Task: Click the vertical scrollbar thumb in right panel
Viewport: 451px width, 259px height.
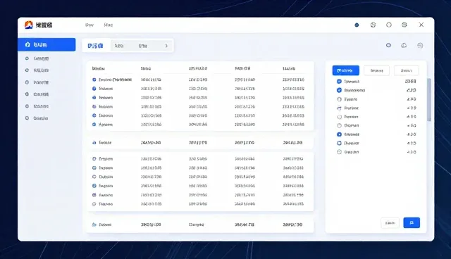Action: 429,100
